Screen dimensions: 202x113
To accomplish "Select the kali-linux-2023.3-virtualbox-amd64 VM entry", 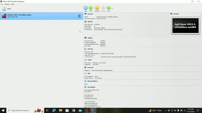I will click(41, 16).
